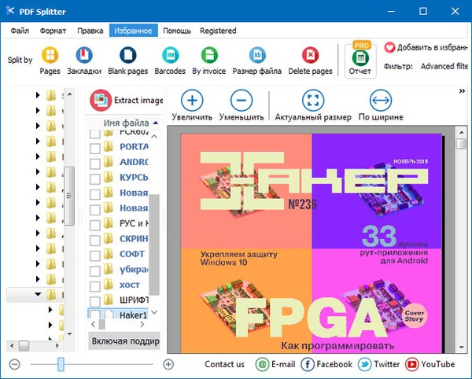Toggle the checkbox beside СОФТ folder

(x=95, y=255)
